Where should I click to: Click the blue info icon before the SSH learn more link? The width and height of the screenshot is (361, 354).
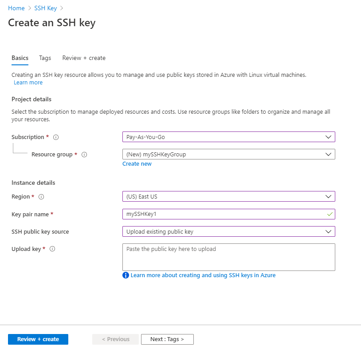pyautogui.click(x=126, y=275)
